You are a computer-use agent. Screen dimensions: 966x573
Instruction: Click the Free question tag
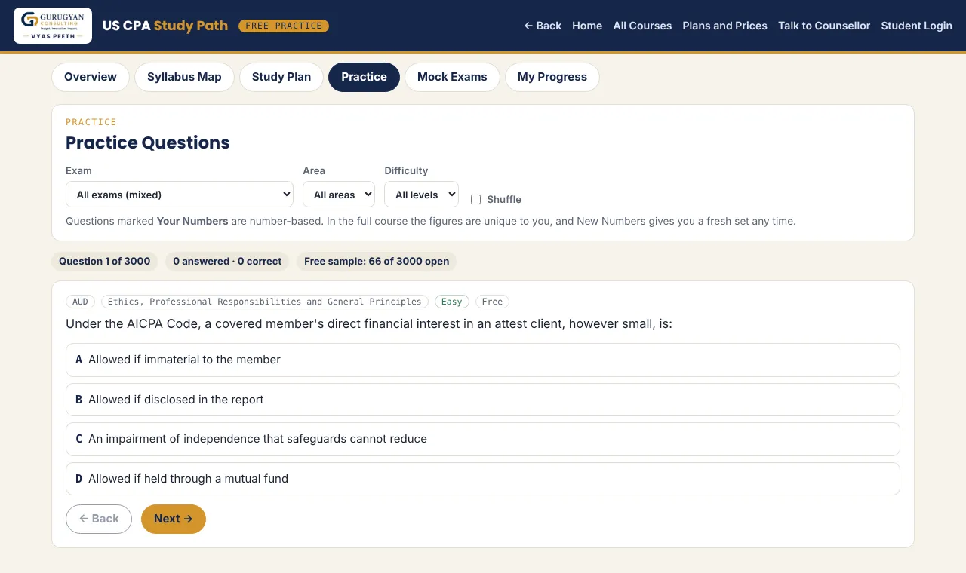click(492, 302)
